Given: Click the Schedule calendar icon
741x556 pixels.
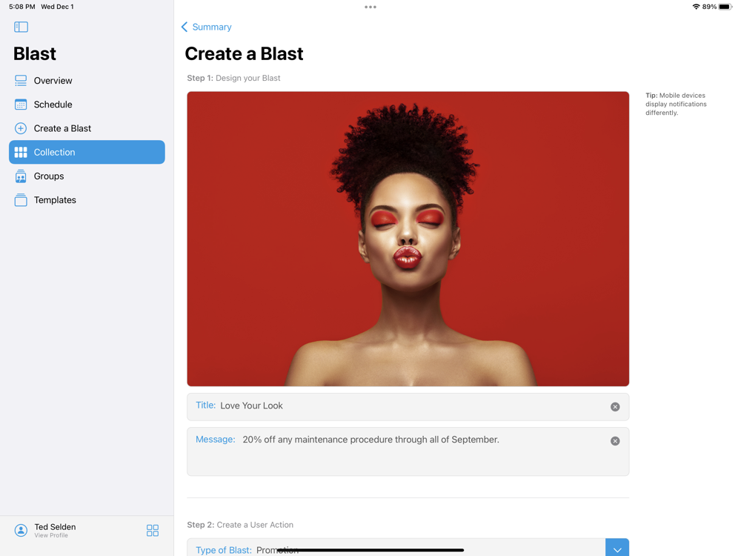Looking at the screenshot, I should pos(21,105).
